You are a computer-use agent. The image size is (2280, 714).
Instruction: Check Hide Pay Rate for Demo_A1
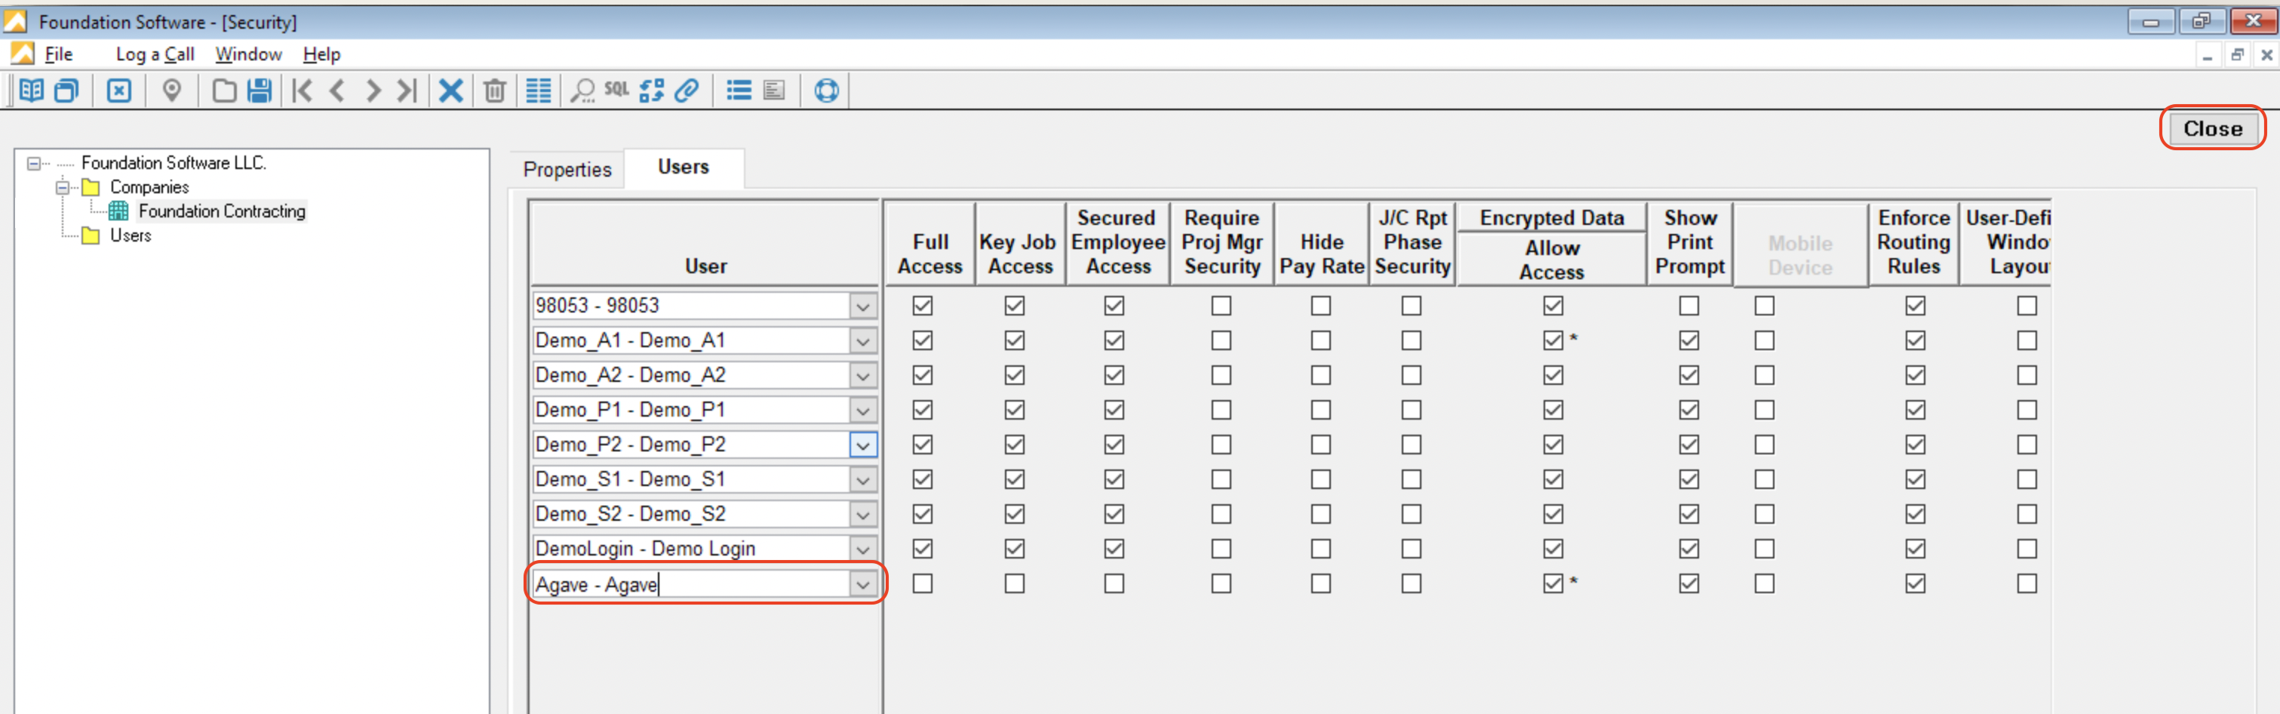tap(1320, 341)
